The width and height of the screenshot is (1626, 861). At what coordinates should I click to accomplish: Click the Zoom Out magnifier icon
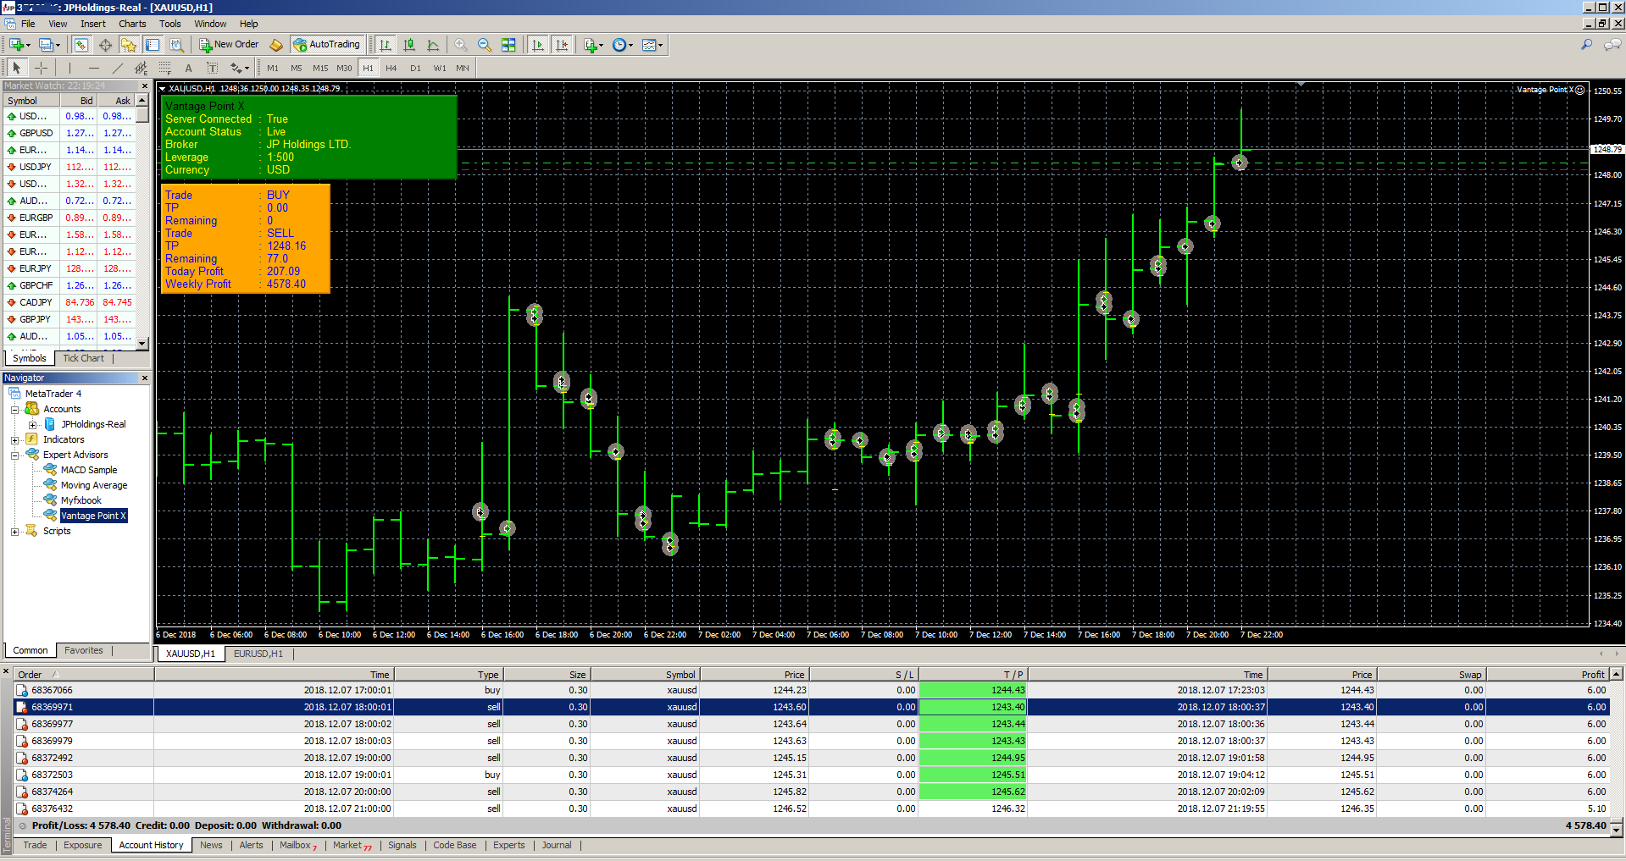(x=484, y=45)
